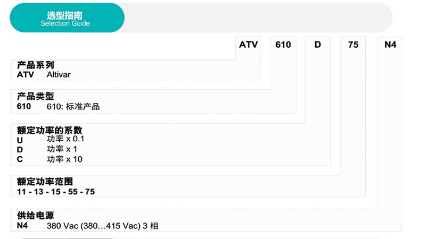Click the 610: 标准产品 entry
Screen dimensions: 428x239
coord(73,106)
